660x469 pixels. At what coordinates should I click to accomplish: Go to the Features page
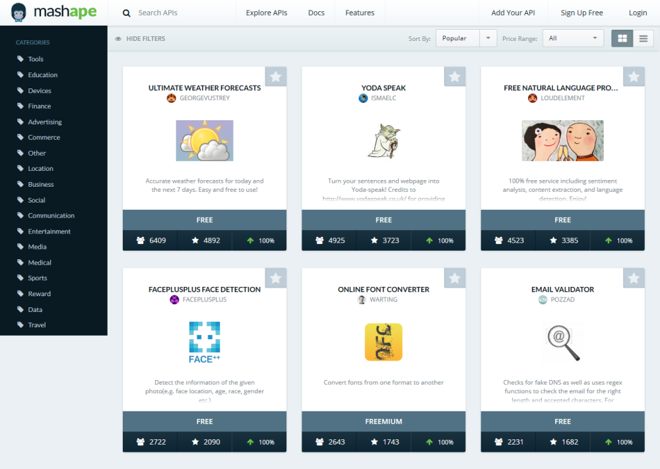coord(360,13)
